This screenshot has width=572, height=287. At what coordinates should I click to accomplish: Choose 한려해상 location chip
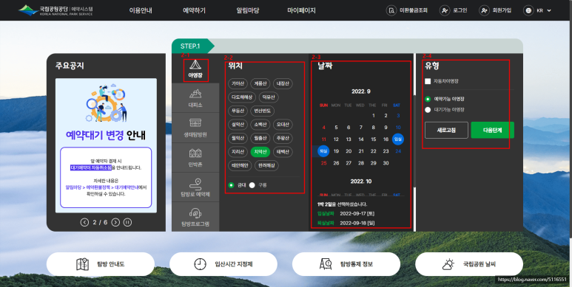coord(266,165)
